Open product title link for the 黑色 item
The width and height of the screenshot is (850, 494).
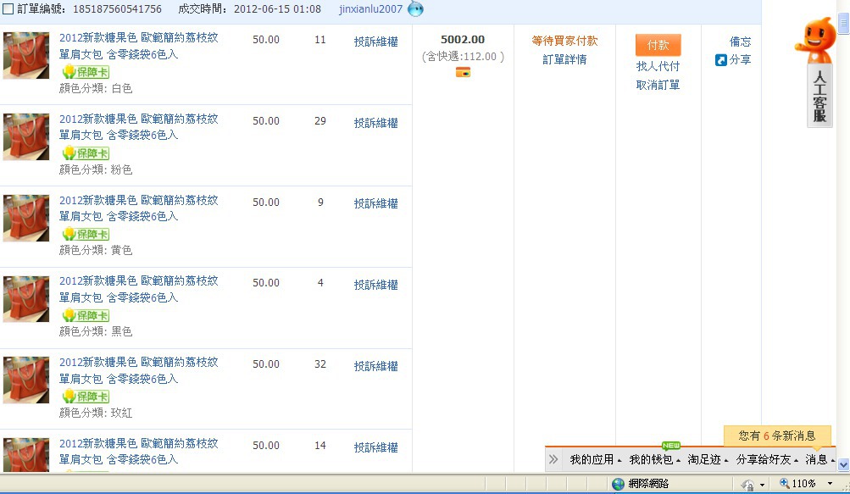pos(139,289)
